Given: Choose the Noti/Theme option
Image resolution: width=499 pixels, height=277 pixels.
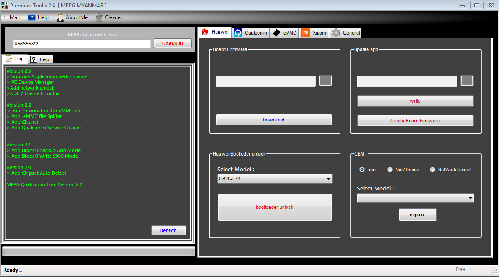Looking at the screenshot, I should pos(390,170).
